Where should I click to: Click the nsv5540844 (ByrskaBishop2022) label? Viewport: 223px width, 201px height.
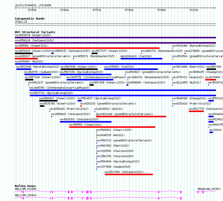coord(118,161)
